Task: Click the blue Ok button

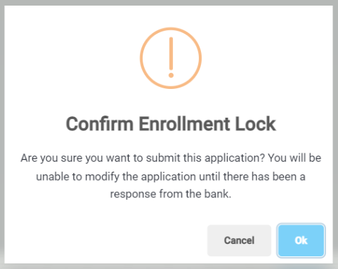Action: tap(301, 240)
